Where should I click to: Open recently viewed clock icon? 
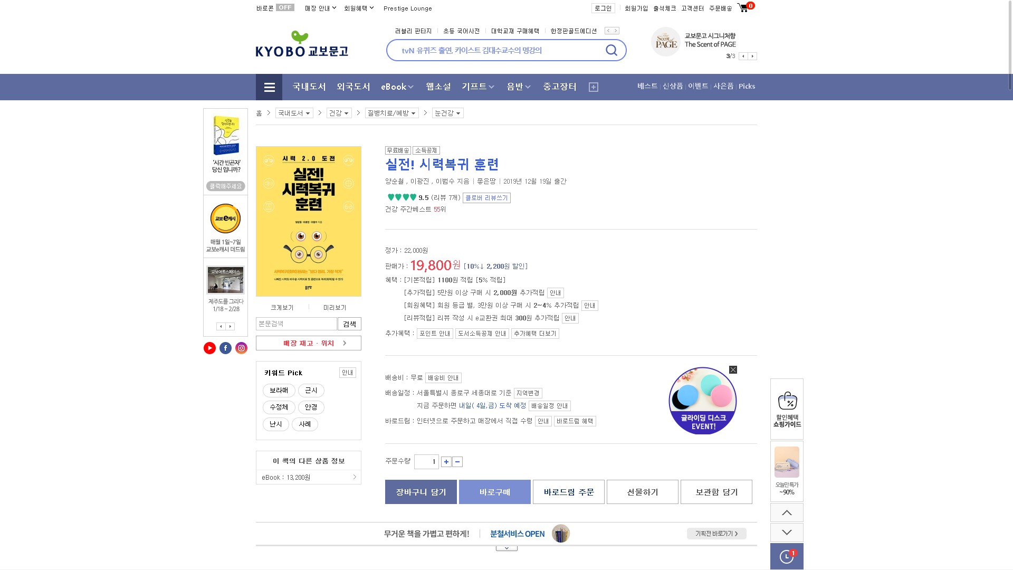[x=787, y=556]
